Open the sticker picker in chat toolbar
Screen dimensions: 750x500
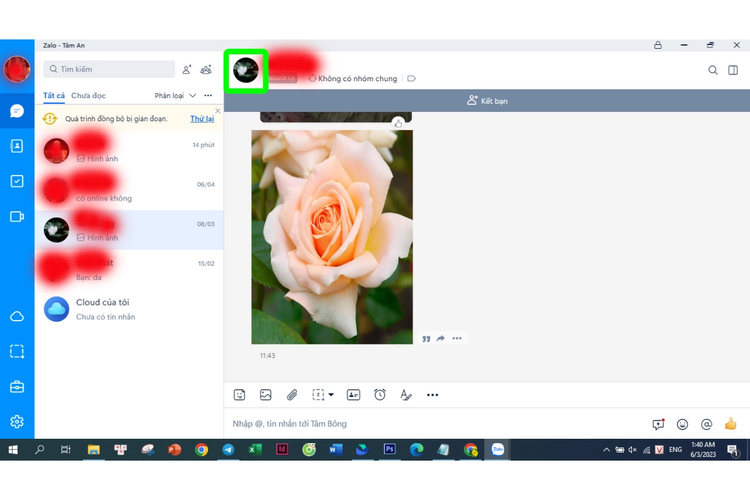click(x=239, y=395)
